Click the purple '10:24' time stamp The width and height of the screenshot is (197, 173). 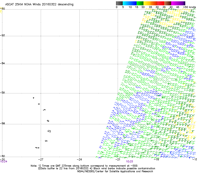tap(3, 162)
